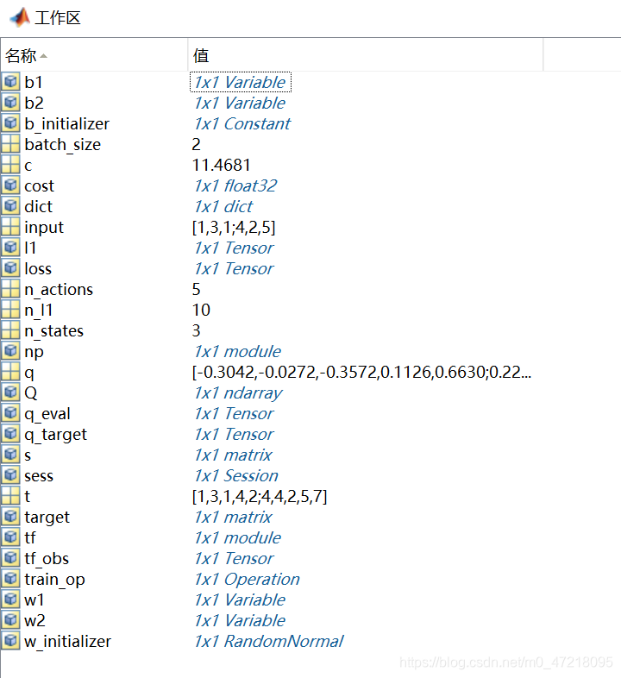Select the 1x1 matrix value of target
The height and width of the screenshot is (678, 621).
(x=233, y=518)
